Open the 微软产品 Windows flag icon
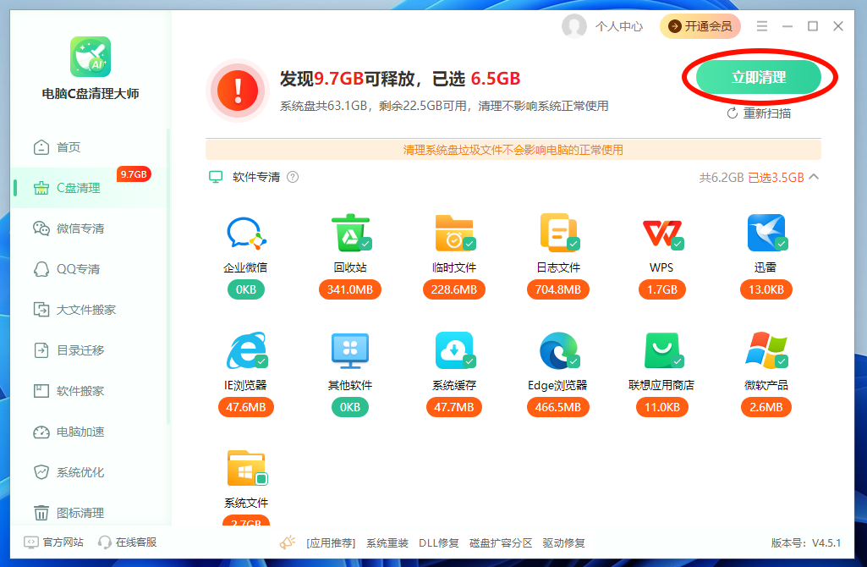The height and width of the screenshot is (567, 867). coord(765,350)
